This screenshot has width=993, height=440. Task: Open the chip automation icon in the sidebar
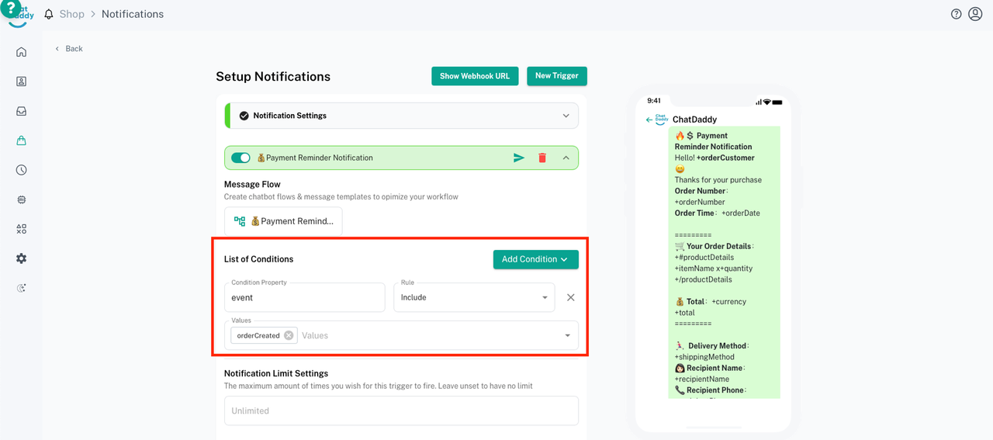[x=21, y=199]
